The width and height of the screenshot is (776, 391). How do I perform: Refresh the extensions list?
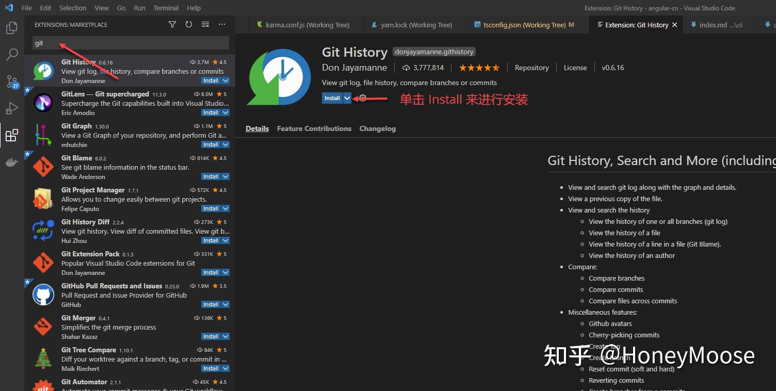tap(189, 24)
